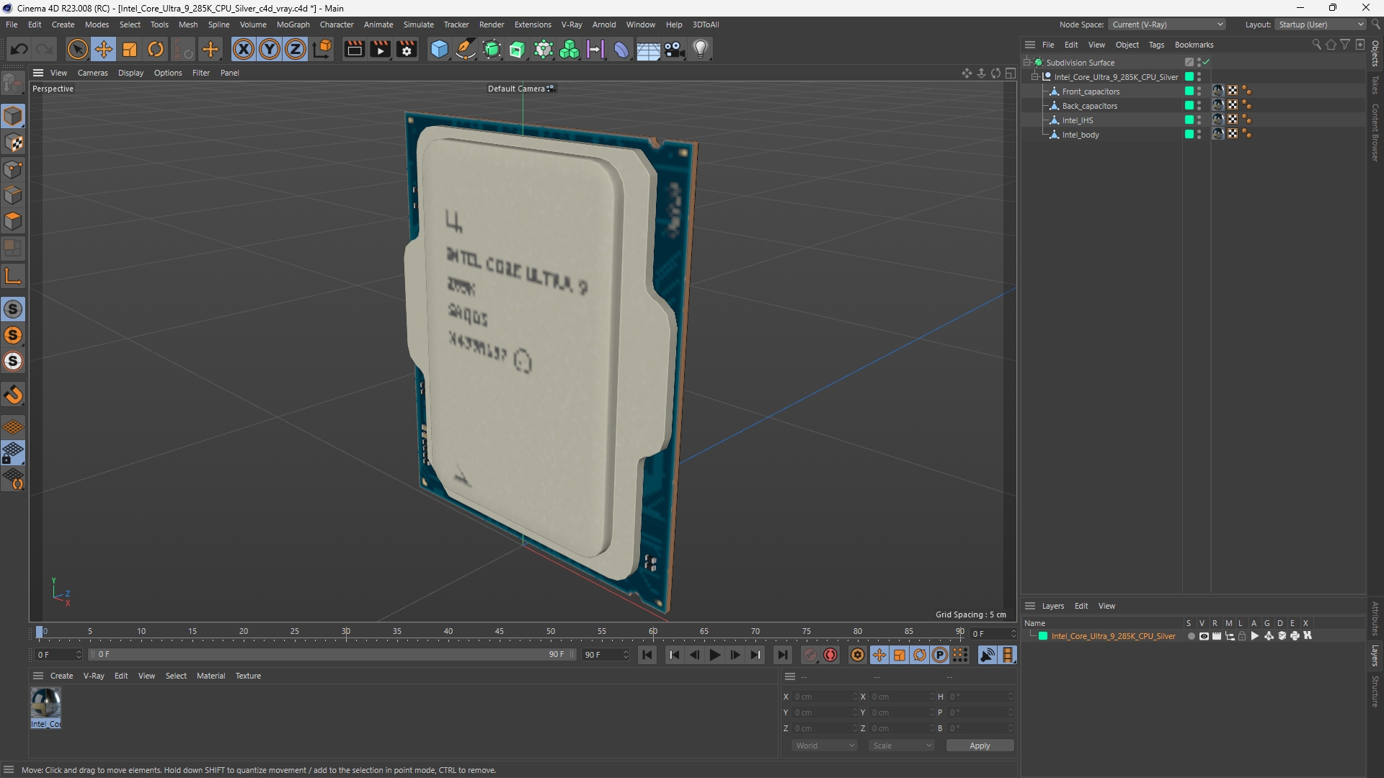
Task: Select Back_capacitors object in tree
Action: 1089,106
